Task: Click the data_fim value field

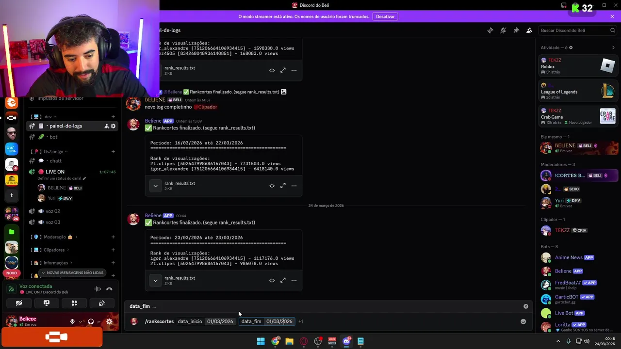Action: 279,321
